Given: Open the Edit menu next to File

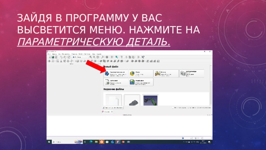Looking at the screenshot, I should click(54, 54).
